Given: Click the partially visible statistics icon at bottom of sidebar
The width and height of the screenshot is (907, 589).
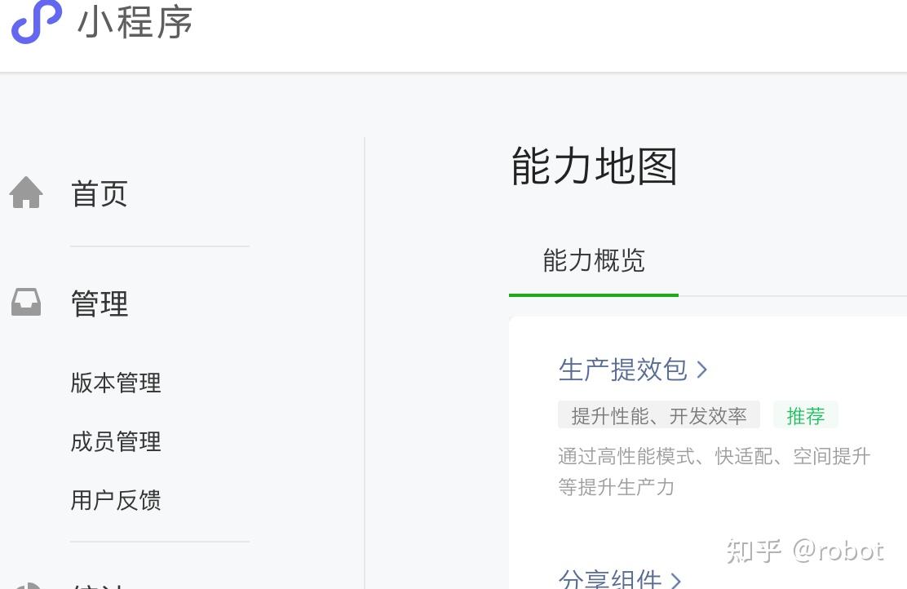Looking at the screenshot, I should point(26,585).
